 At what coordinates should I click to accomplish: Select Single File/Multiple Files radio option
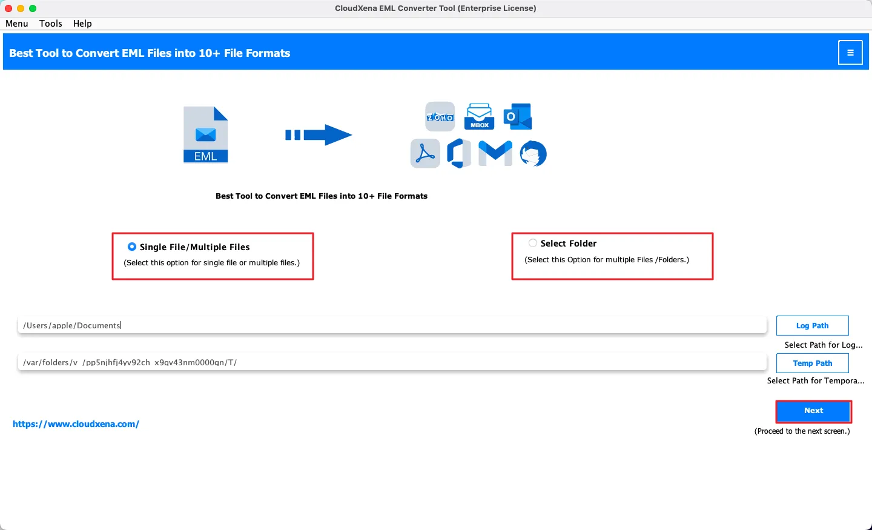[132, 247]
